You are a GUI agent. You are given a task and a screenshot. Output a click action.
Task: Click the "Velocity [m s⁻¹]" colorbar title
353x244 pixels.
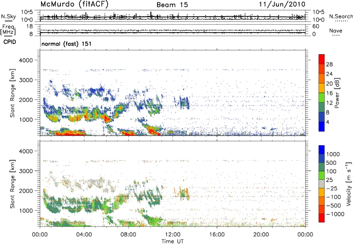coord(349,184)
